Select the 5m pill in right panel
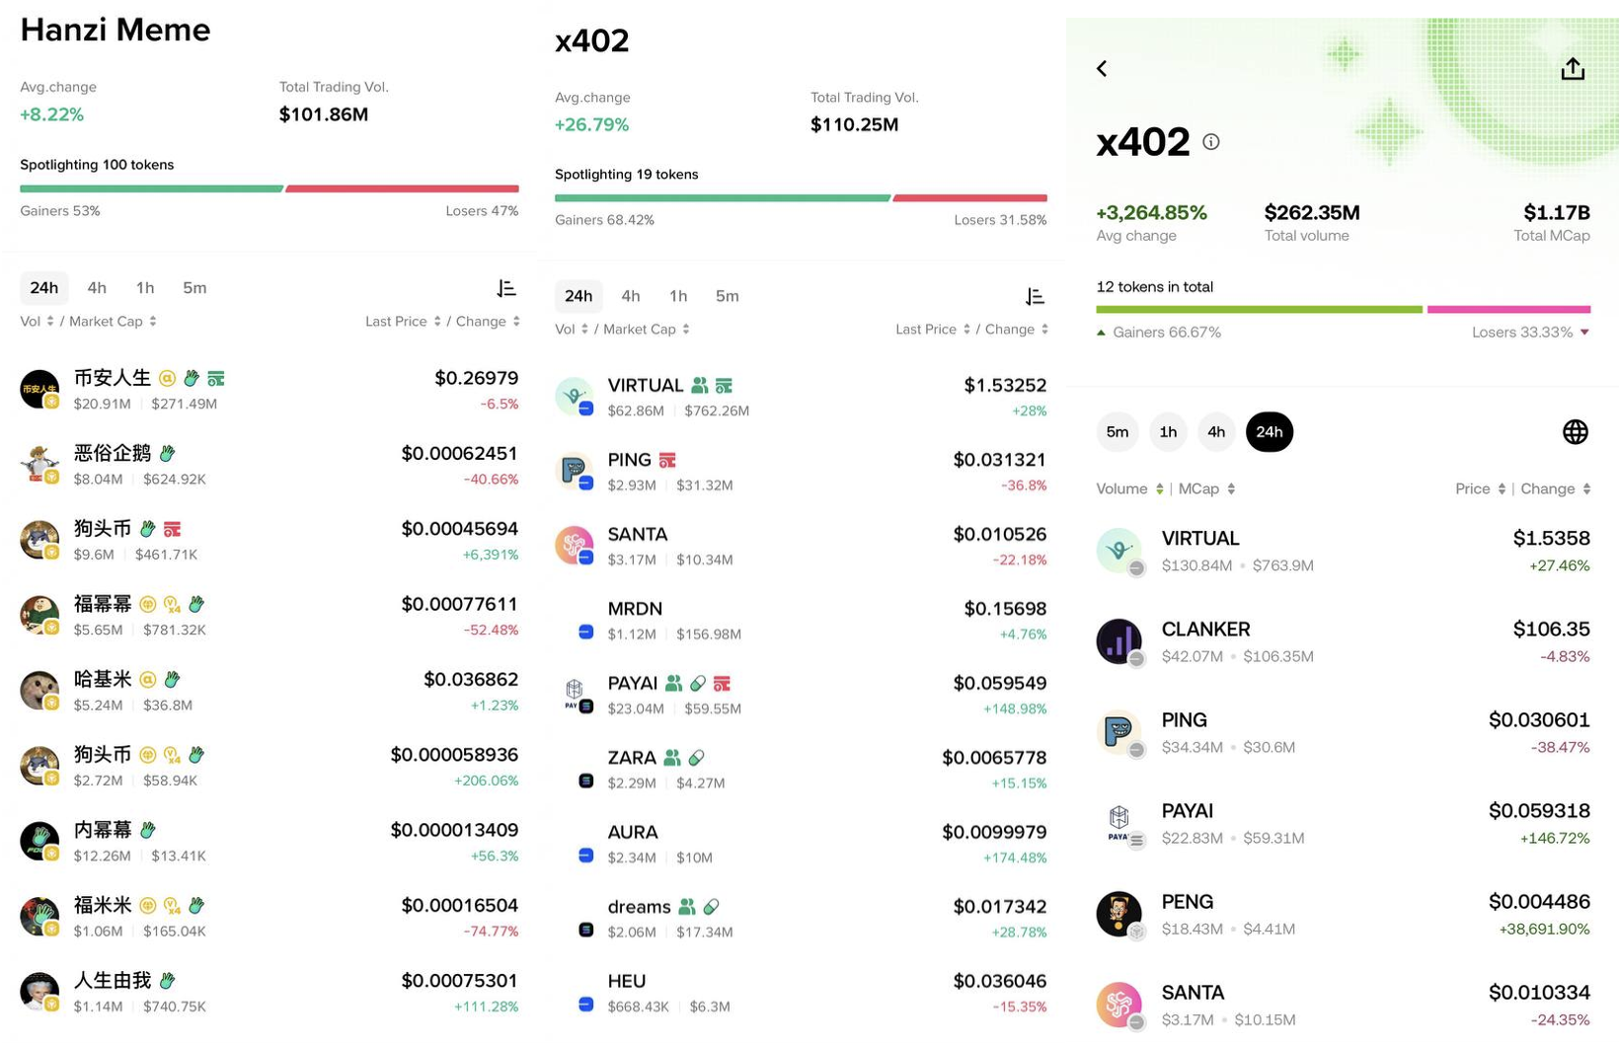Screen dimensions: 1619x1046 tap(1118, 432)
